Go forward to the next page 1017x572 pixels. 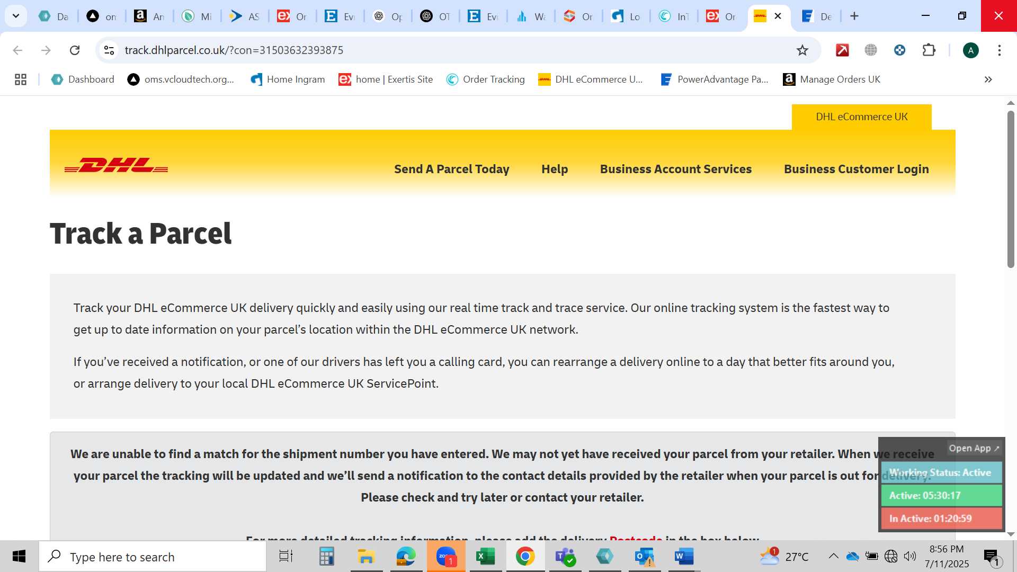pyautogui.click(x=46, y=50)
